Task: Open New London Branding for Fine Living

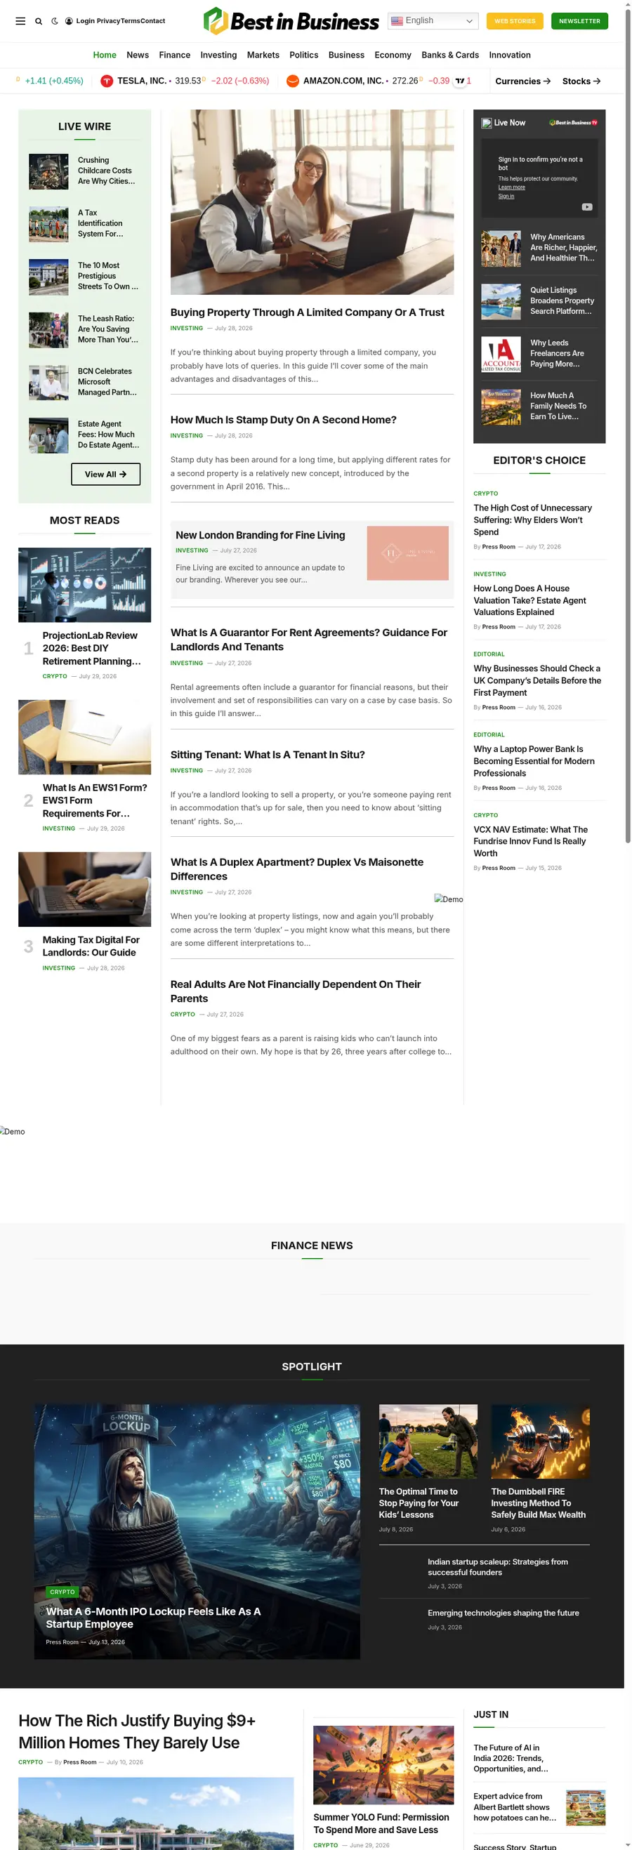Action: tap(260, 536)
